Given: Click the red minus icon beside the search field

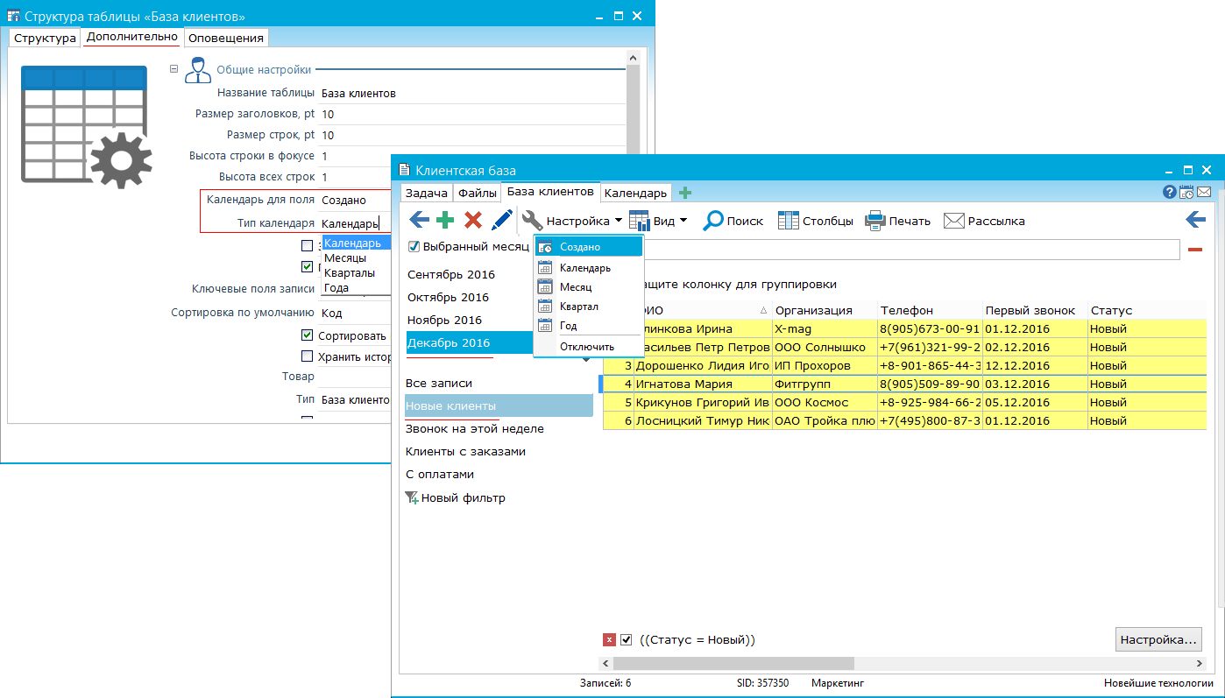Looking at the screenshot, I should [1195, 250].
